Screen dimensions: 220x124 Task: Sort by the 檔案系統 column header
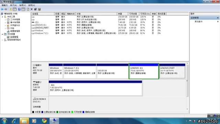pos(70,14)
